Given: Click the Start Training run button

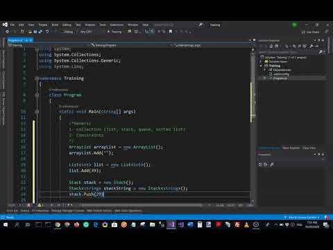Looking at the screenshot, I should coord(114,32).
